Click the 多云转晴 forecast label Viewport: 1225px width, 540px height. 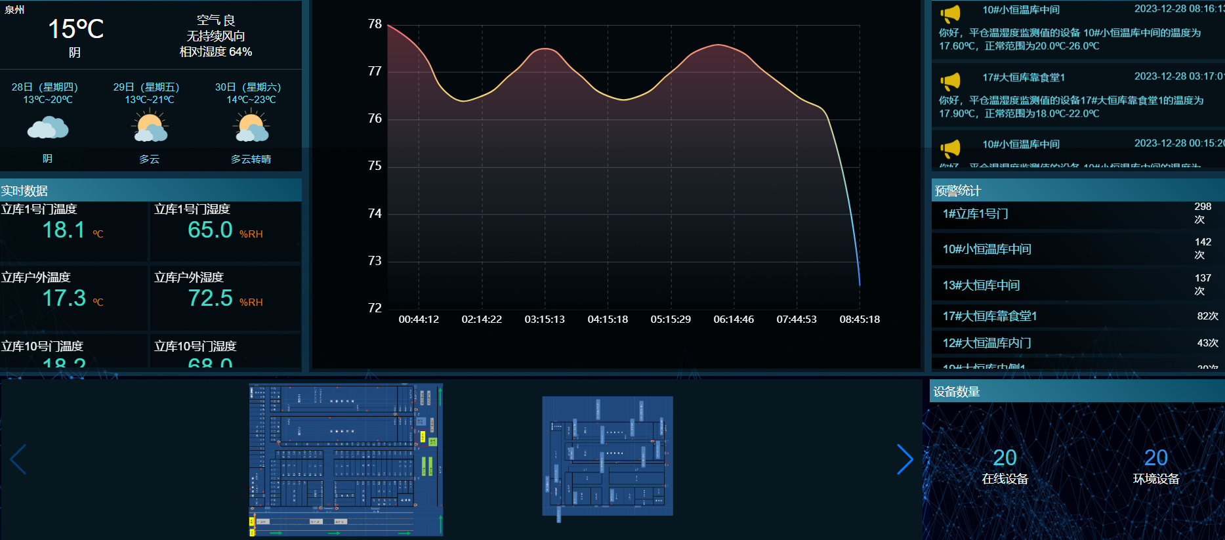click(251, 159)
